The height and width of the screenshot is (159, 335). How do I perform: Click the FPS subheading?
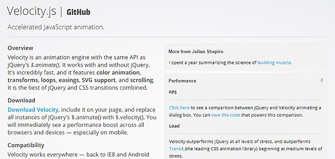(x=173, y=92)
